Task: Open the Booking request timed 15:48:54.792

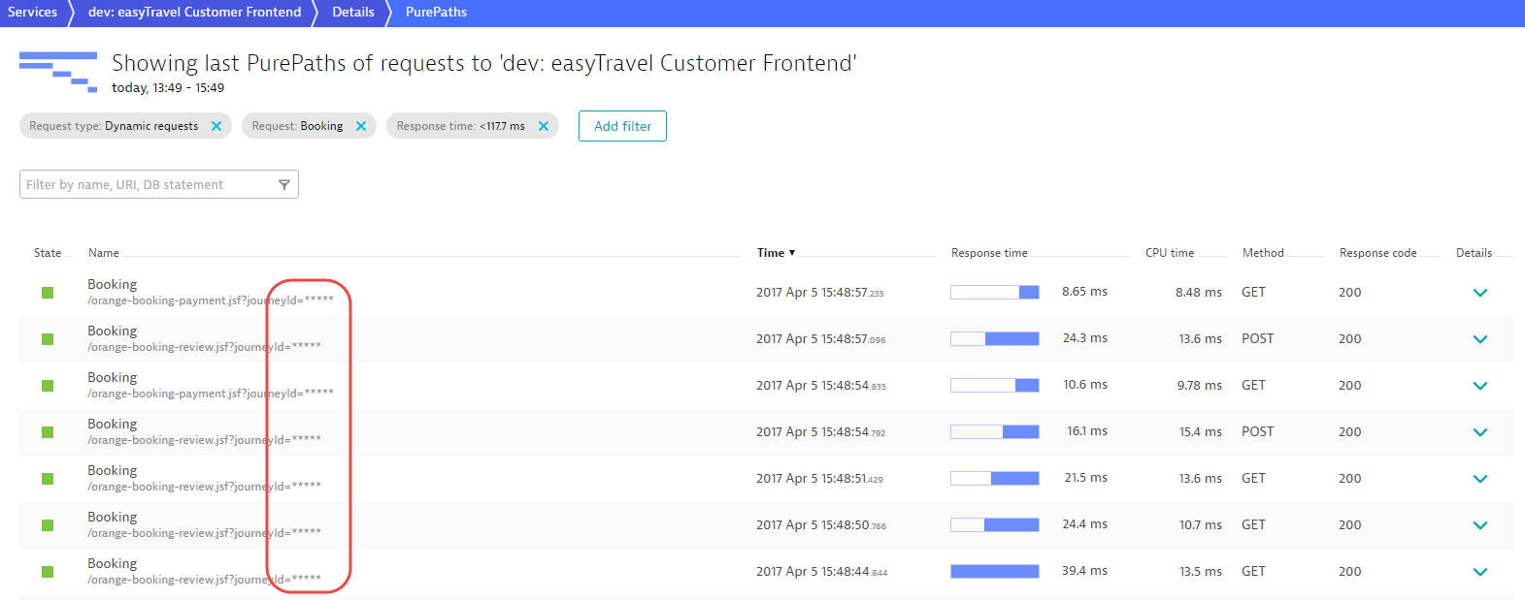Action: click(x=113, y=424)
